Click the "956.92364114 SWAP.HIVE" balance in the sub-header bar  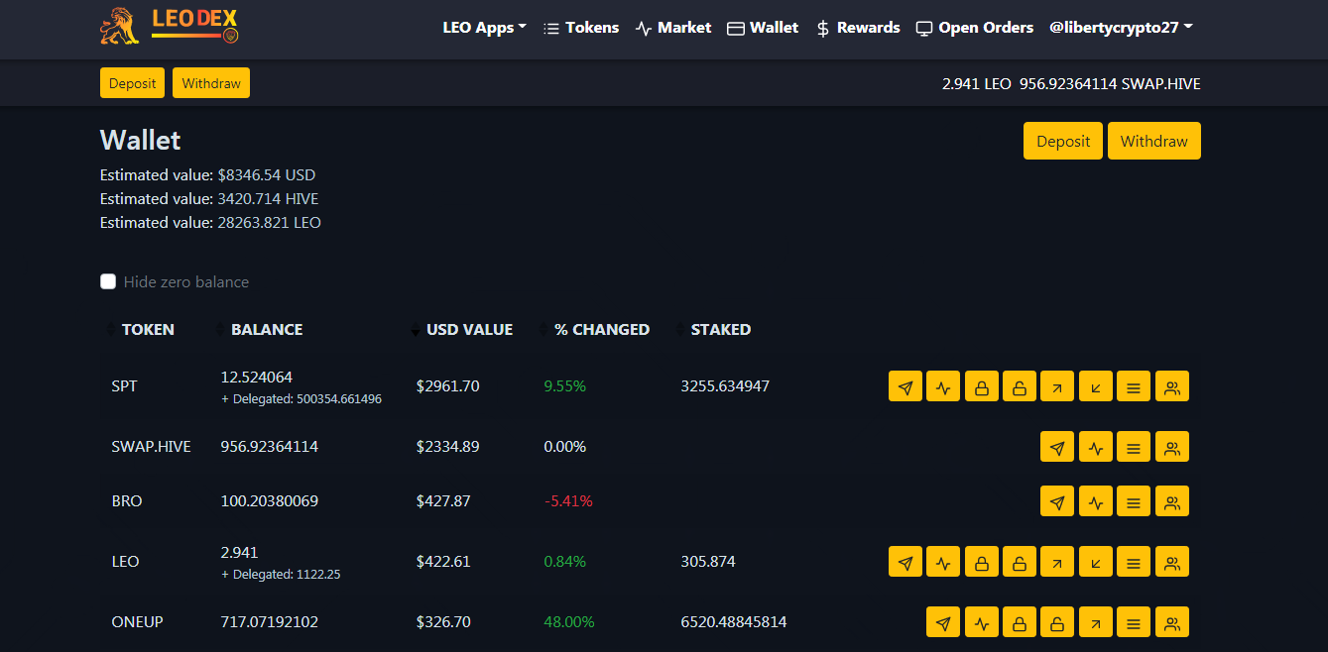pyautogui.click(x=1110, y=84)
